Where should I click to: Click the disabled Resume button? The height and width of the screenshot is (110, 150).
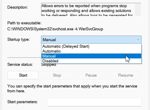coord(126,75)
